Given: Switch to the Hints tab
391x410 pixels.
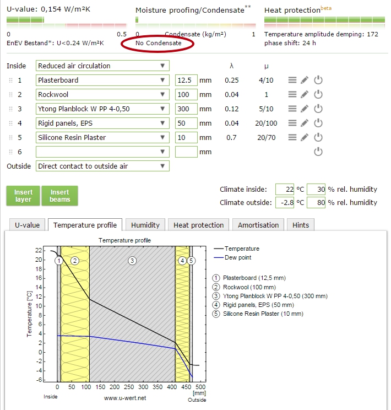Looking at the screenshot, I should coord(301,225).
